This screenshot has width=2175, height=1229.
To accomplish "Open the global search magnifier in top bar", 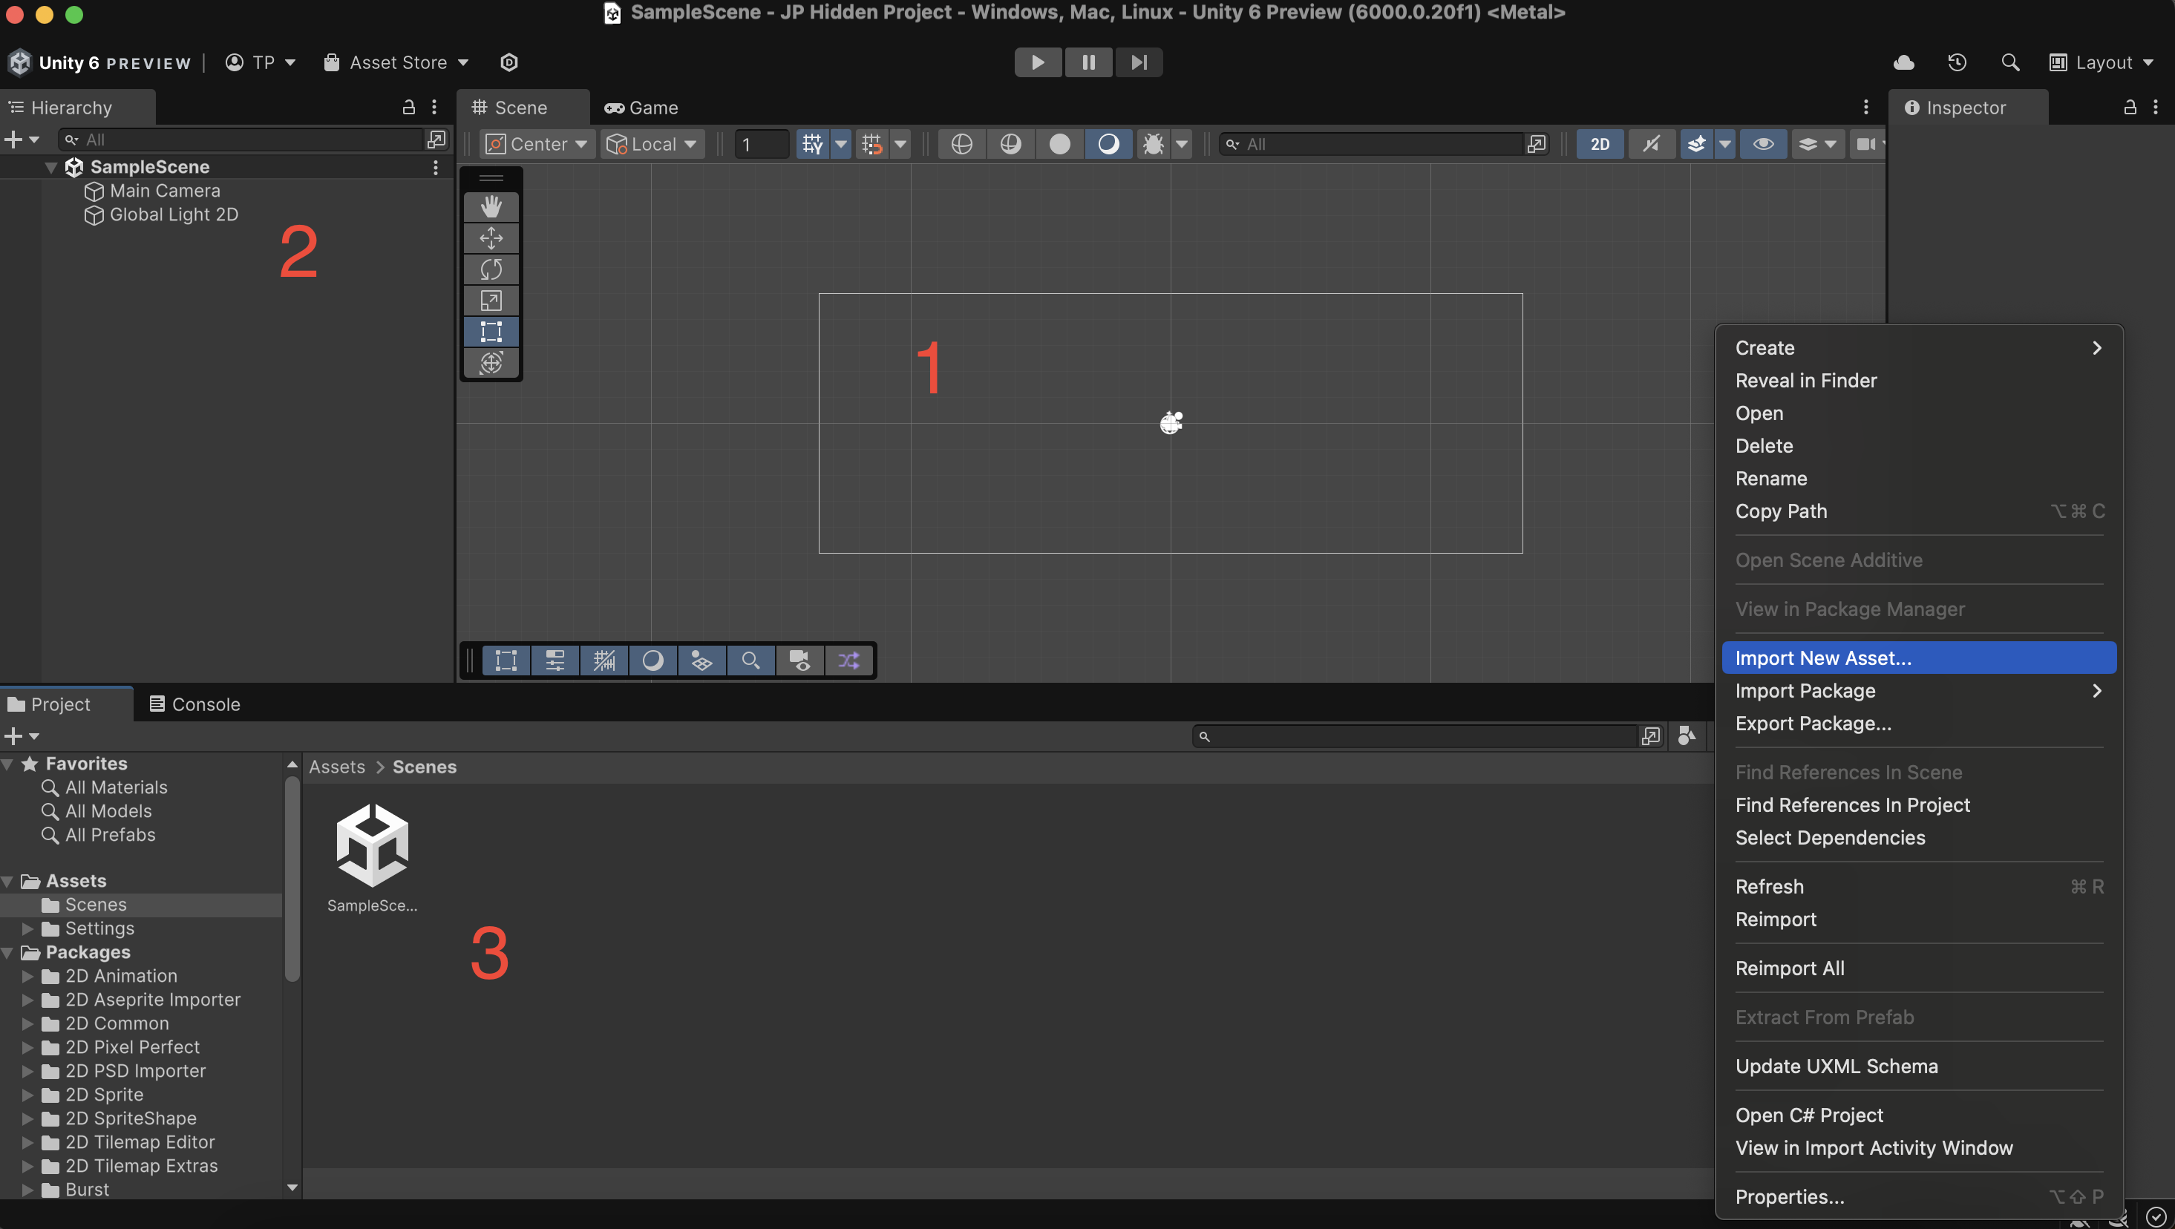I will click(x=2009, y=62).
